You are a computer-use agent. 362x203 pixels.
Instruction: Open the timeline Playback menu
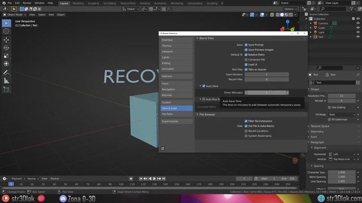(18, 179)
